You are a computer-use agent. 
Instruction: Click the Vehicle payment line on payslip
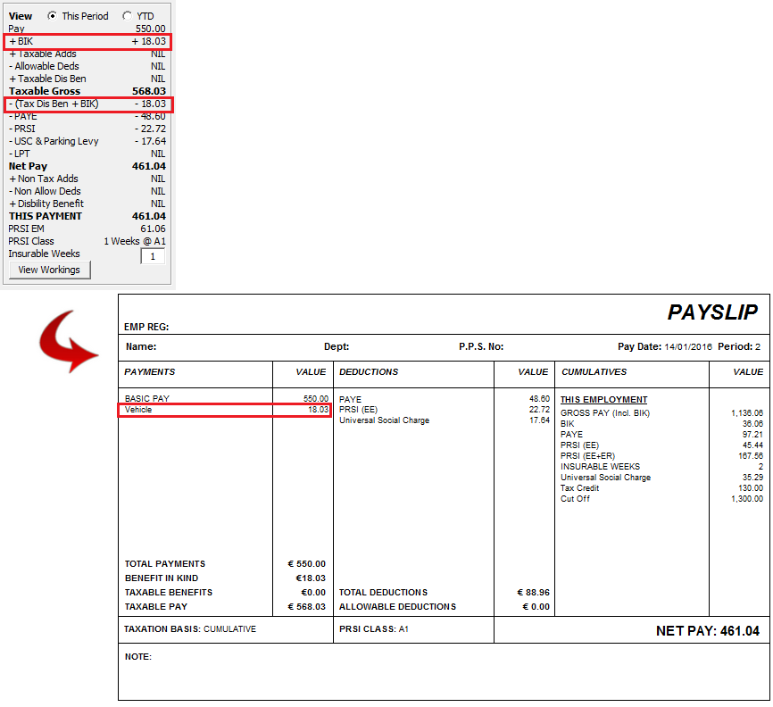[x=225, y=410]
